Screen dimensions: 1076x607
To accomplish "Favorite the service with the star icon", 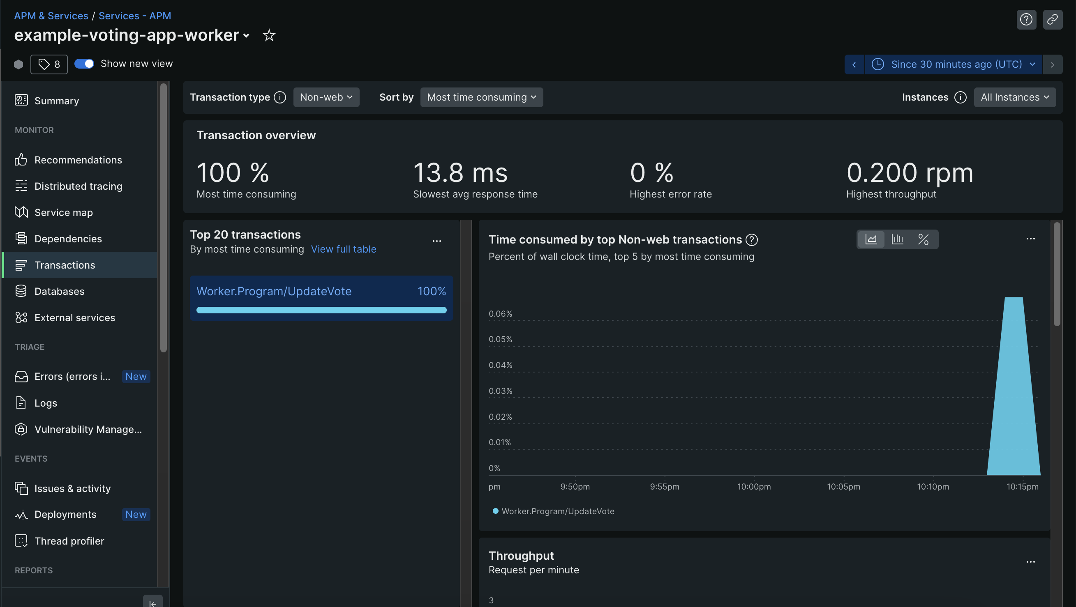I will [x=269, y=35].
